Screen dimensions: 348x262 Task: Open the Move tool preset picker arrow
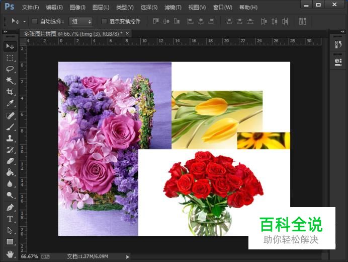pyautogui.click(x=25, y=22)
